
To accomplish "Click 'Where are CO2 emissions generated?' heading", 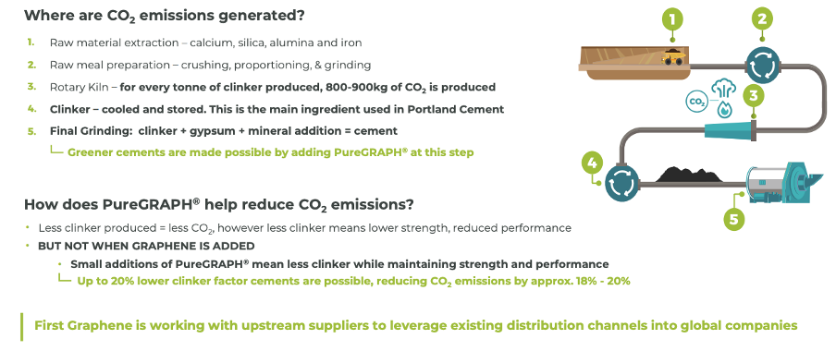I will 165,16.
